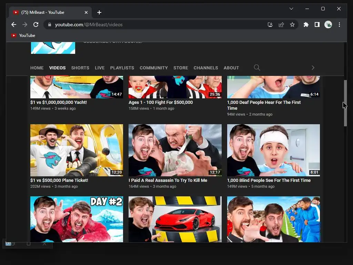Screen dimensions: 353x265
Task: Install app icon in address bar
Action: point(270,24)
